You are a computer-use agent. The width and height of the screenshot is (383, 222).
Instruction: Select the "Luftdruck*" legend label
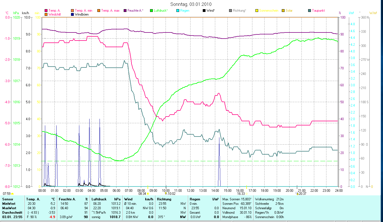coord(161,11)
